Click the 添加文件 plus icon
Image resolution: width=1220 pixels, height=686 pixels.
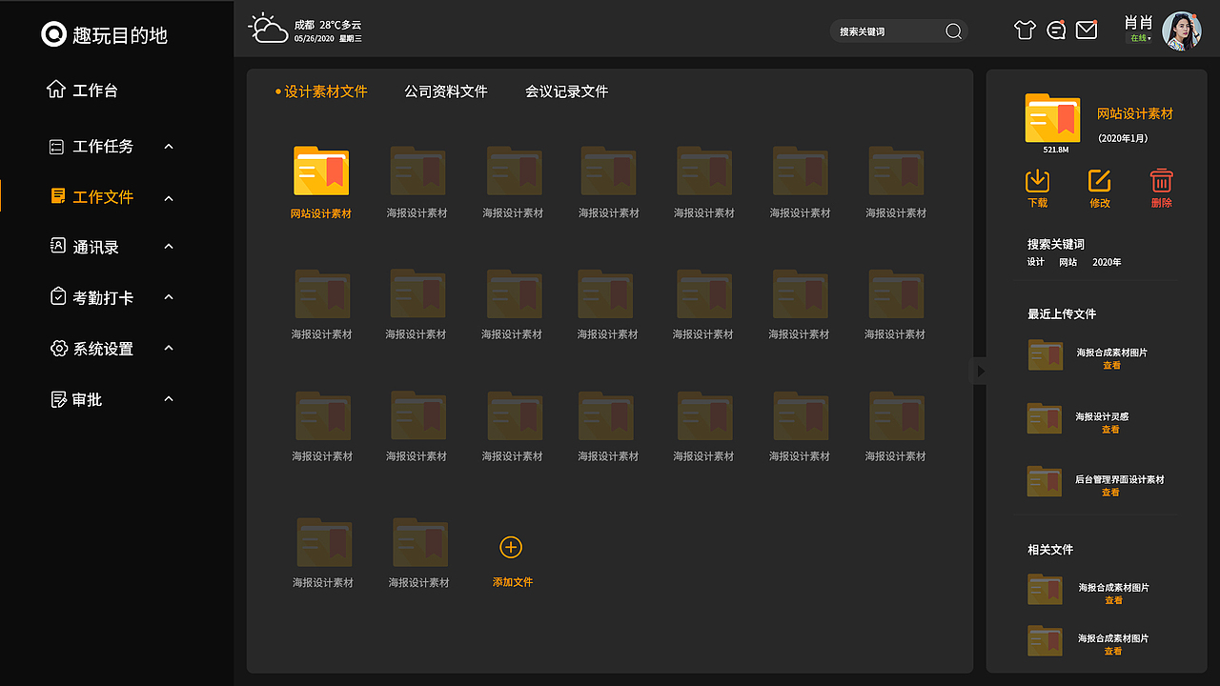(511, 547)
